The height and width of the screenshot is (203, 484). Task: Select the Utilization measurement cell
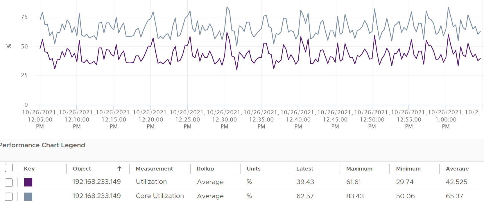151,182
